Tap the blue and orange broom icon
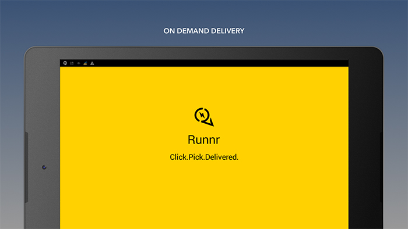This screenshot has height=229, width=408. pyautogui.click(x=85, y=63)
